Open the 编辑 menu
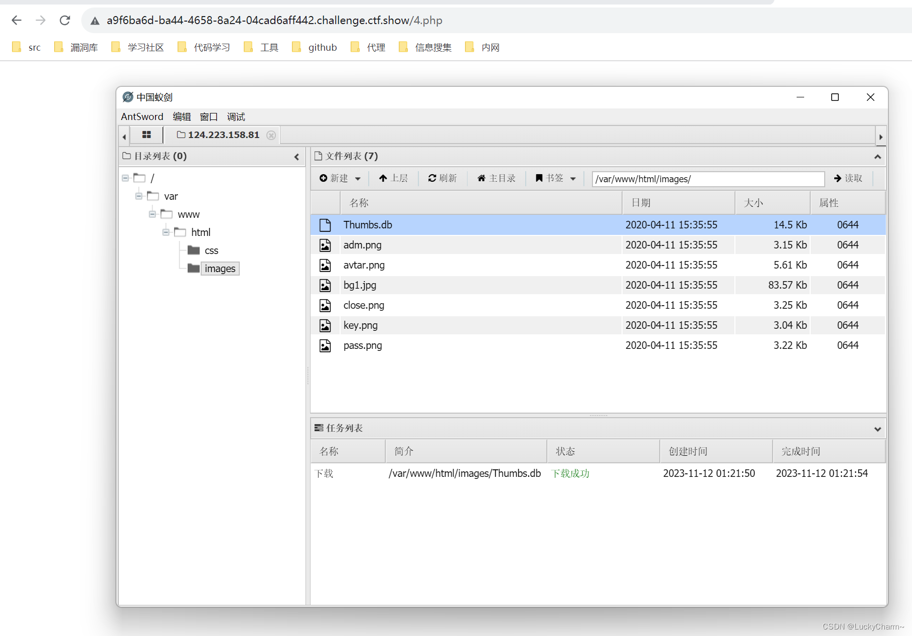Image resolution: width=912 pixels, height=636 pixels. (x=182, y=116)
